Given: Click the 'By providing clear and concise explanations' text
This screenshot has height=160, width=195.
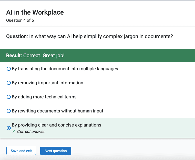Looking at the screenshot, I should point(56,125).
